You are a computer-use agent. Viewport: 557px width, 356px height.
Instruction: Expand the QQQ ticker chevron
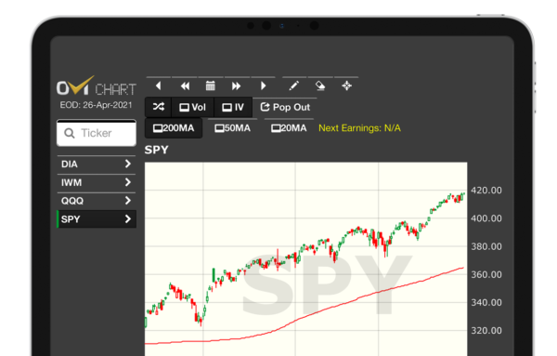128,201
